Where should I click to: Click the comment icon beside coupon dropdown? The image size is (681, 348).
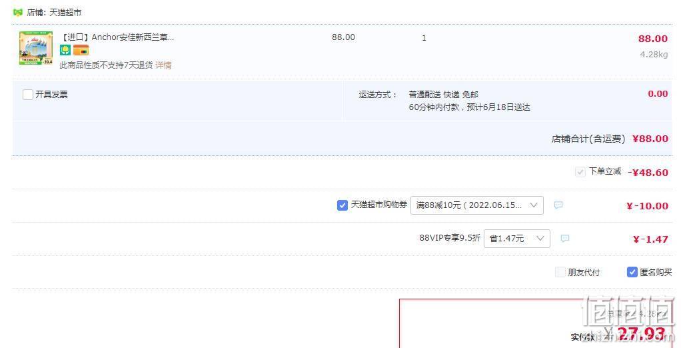click(558, 205)
